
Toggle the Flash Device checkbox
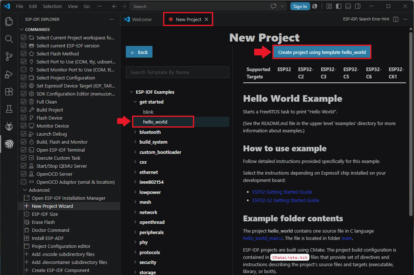point(24,118)
